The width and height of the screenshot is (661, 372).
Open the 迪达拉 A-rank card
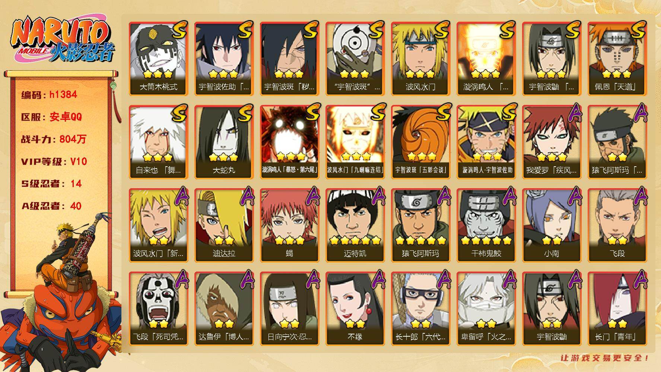pos(224,225)
